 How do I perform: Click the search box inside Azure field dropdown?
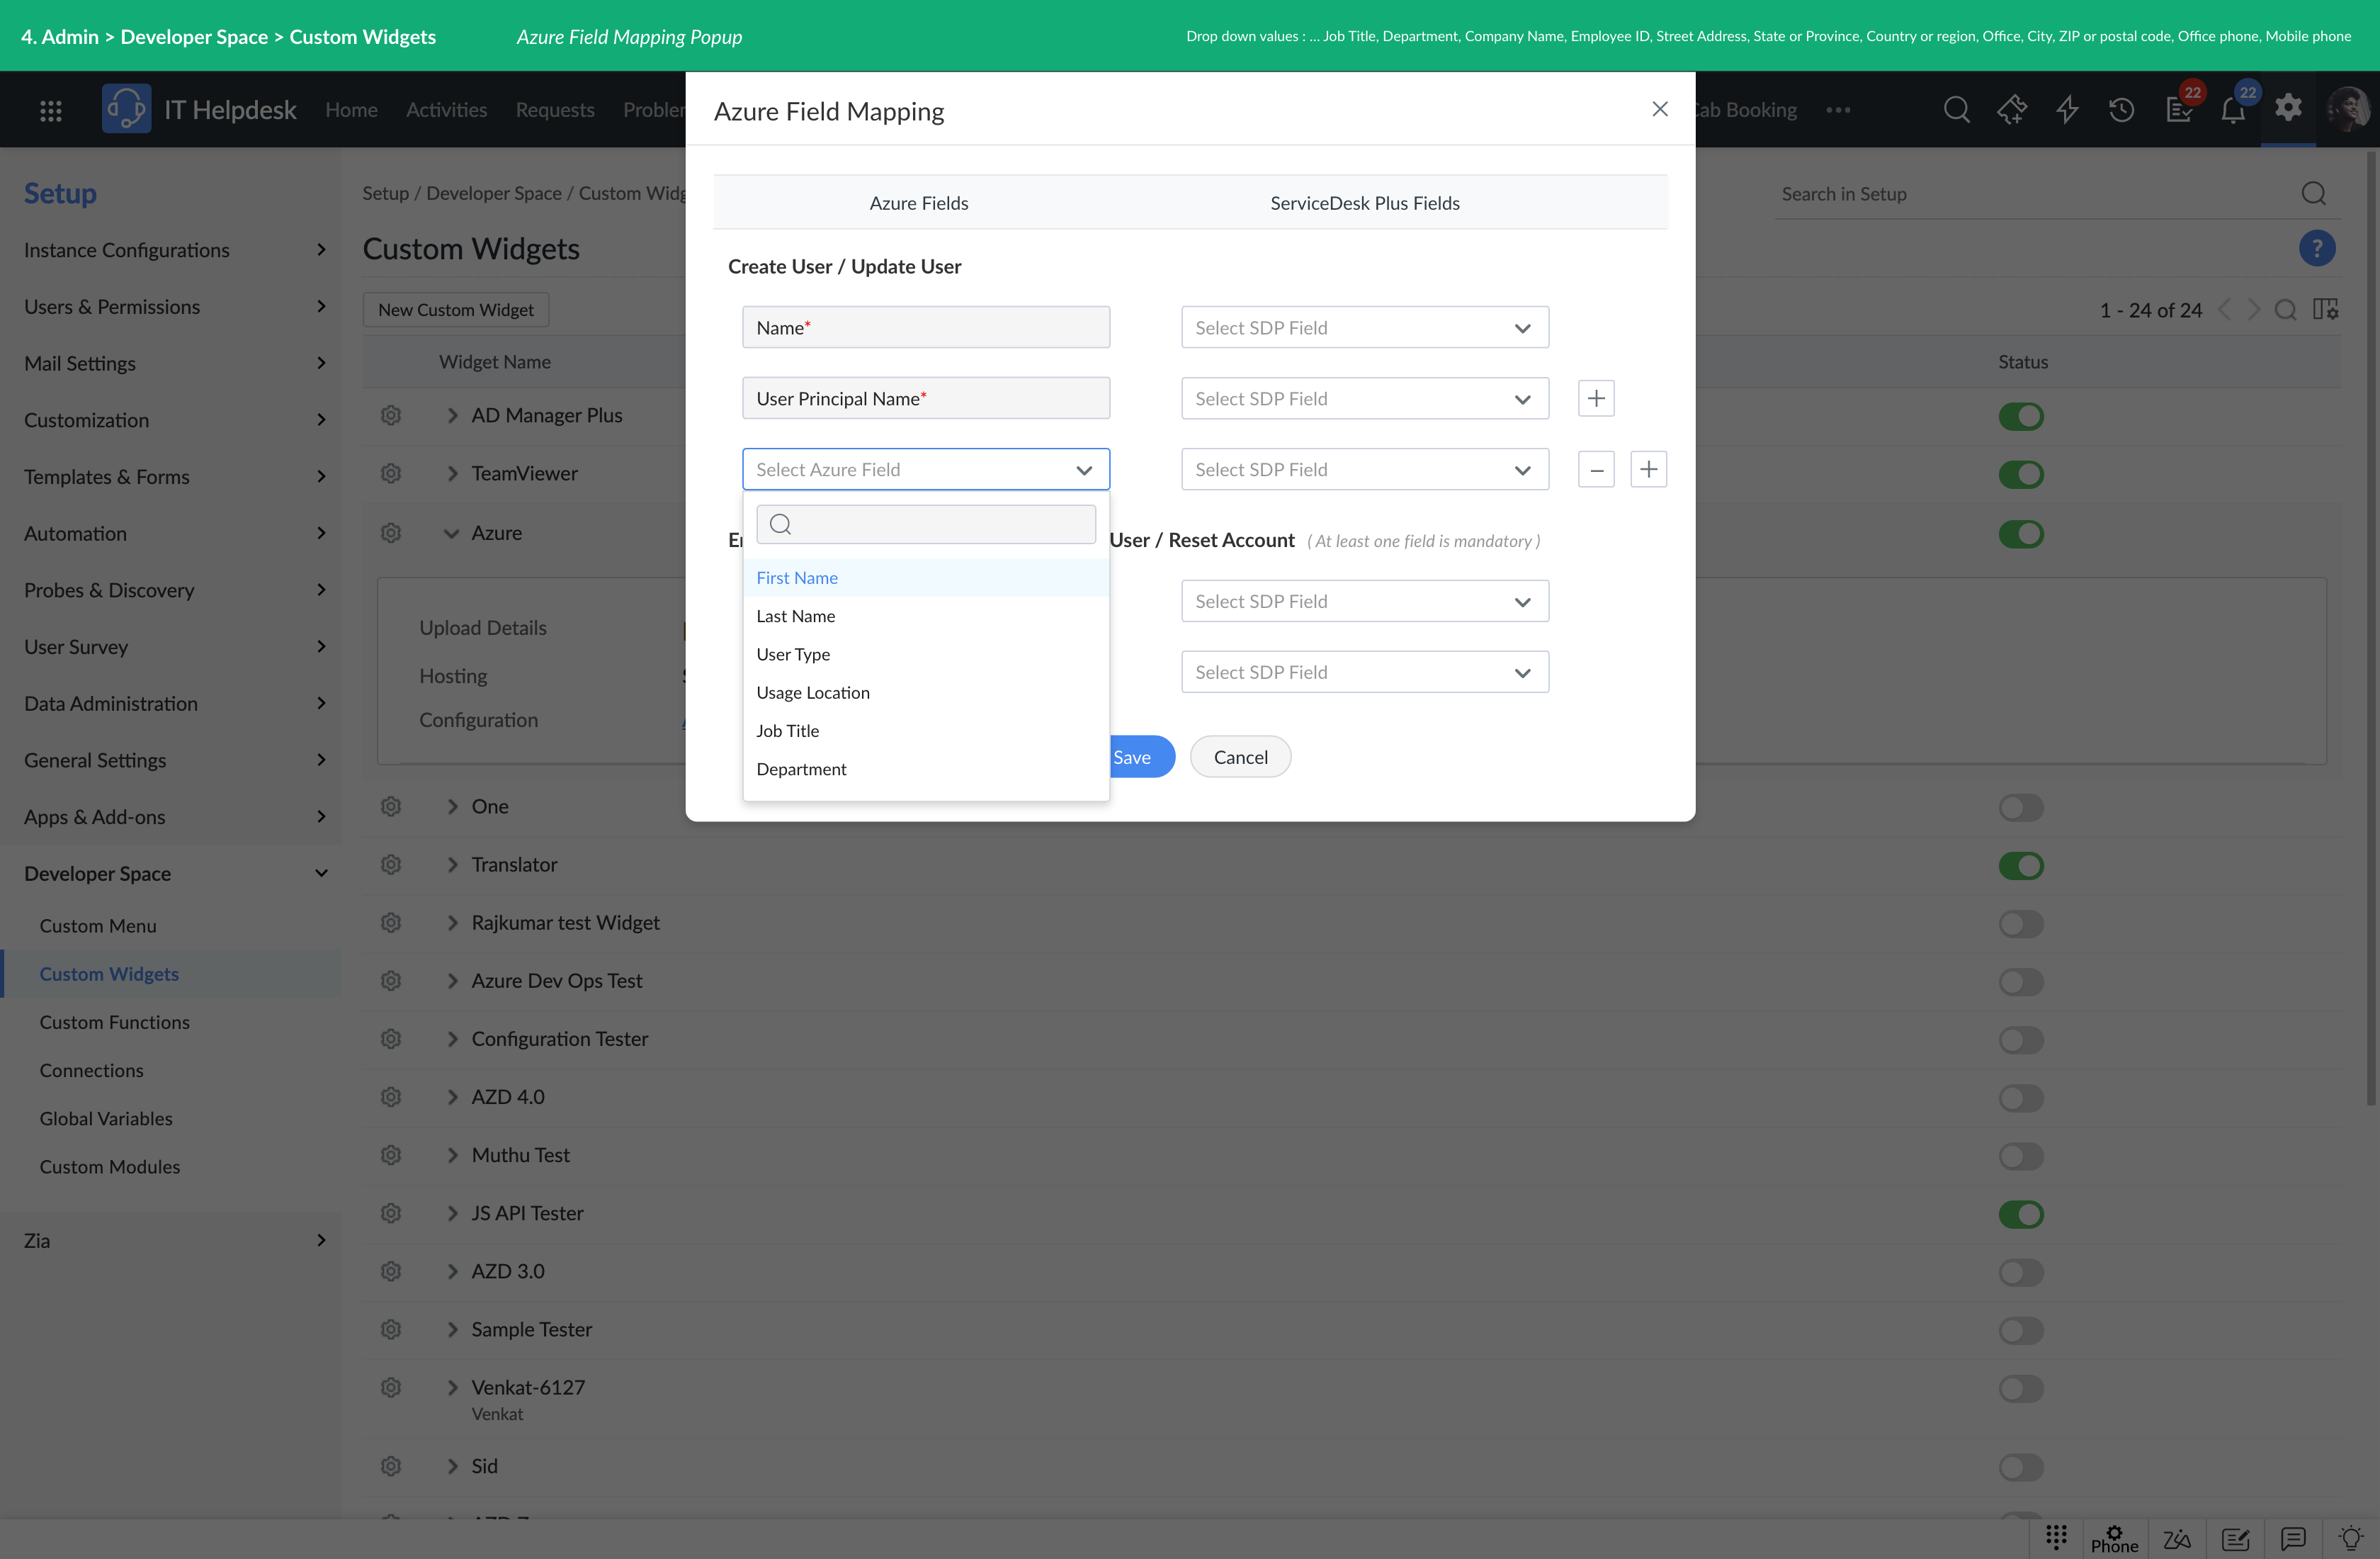pyautogui.click(x=925, y=524)
